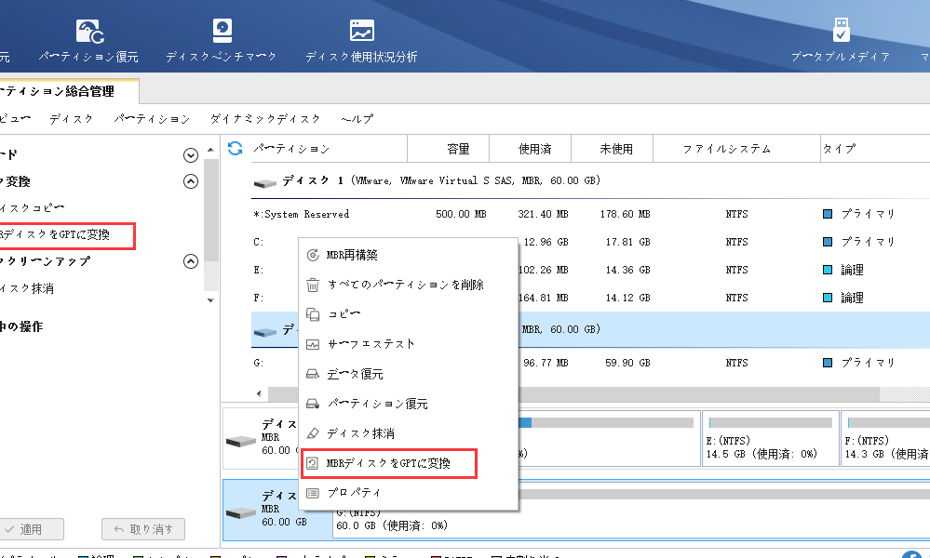Collapse the 変換 section in sidebar
930x558 pixels.
191,181
